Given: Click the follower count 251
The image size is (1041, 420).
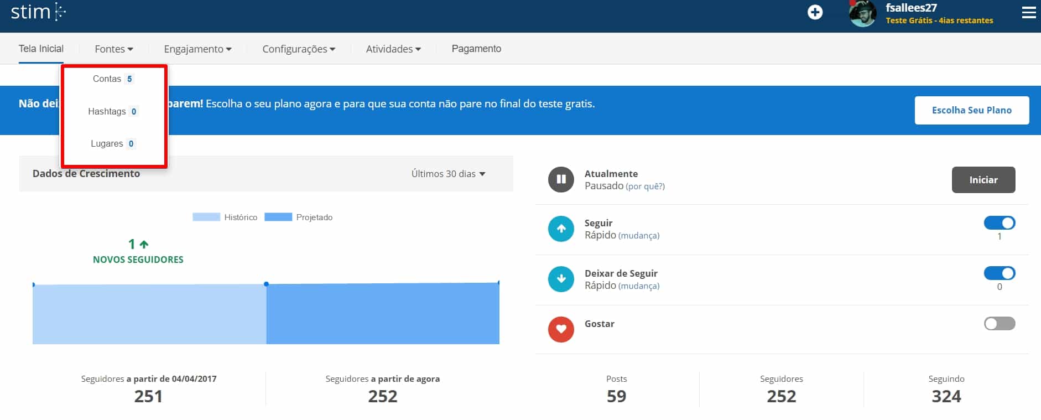Looking at the screenshot, I should tap(148, 396).
